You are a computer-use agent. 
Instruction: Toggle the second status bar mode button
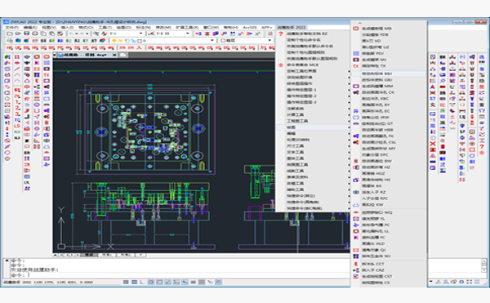coord(134,282)
